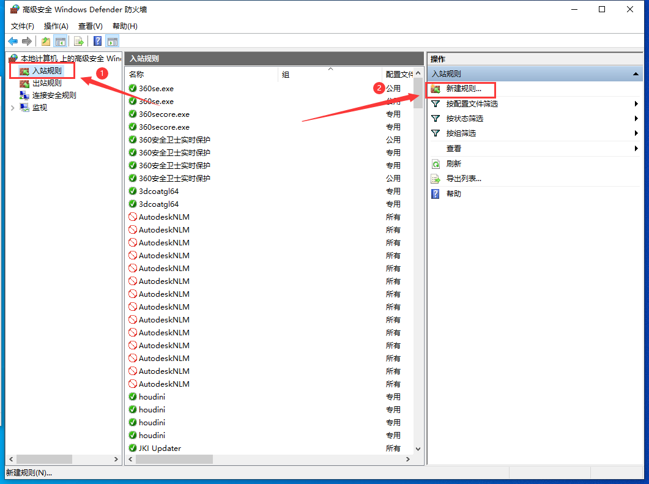
Task: Collapse the 入站规则 section in 操作 pane
Action: (636, 74)
